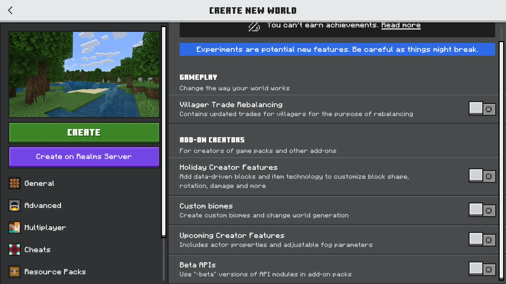Click the Resource Packs chest icon

point(15,272)
